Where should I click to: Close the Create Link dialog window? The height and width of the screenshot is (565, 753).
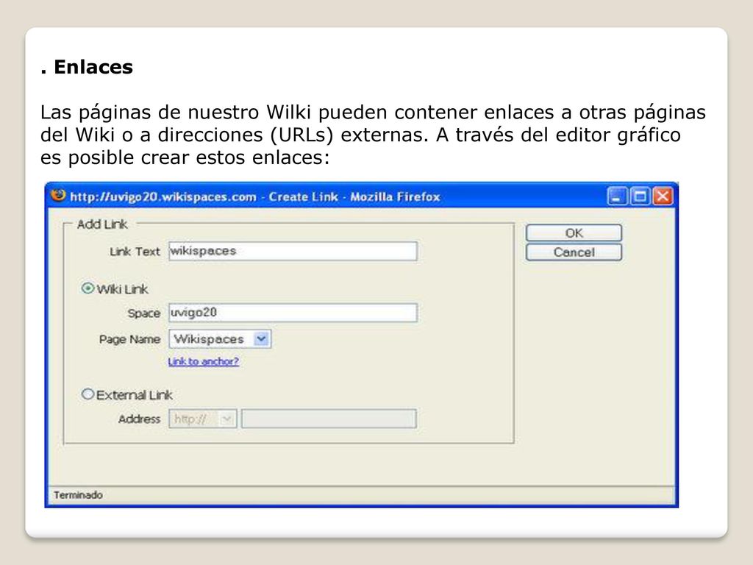(x=663, y=196)
